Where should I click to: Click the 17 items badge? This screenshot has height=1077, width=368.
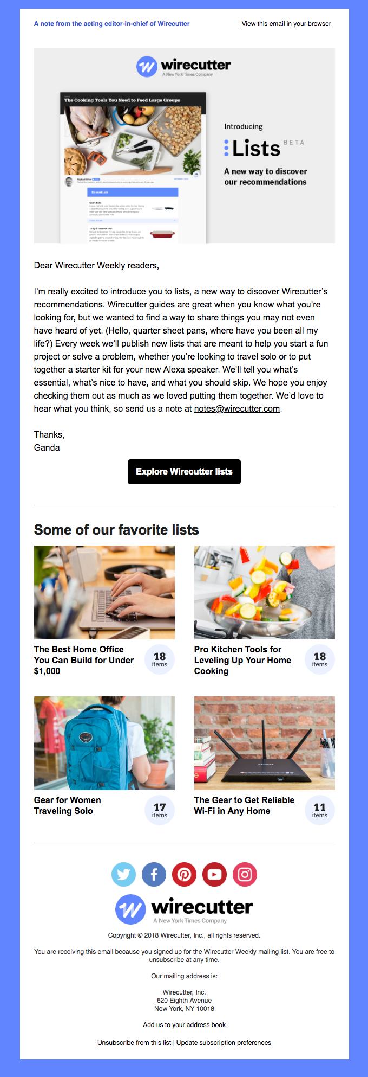(160, 810)
